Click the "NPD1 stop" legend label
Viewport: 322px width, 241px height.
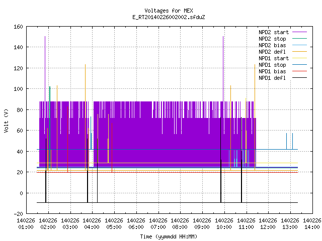(272, 65)
